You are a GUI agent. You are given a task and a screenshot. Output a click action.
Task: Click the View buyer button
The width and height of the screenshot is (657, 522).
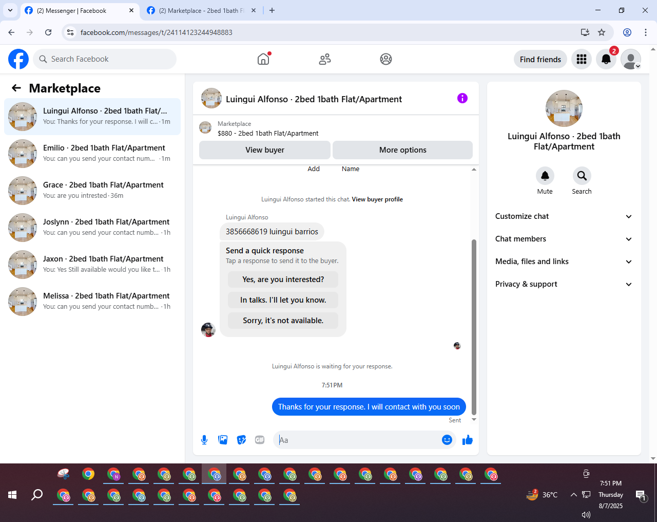[x=265, y=150]
